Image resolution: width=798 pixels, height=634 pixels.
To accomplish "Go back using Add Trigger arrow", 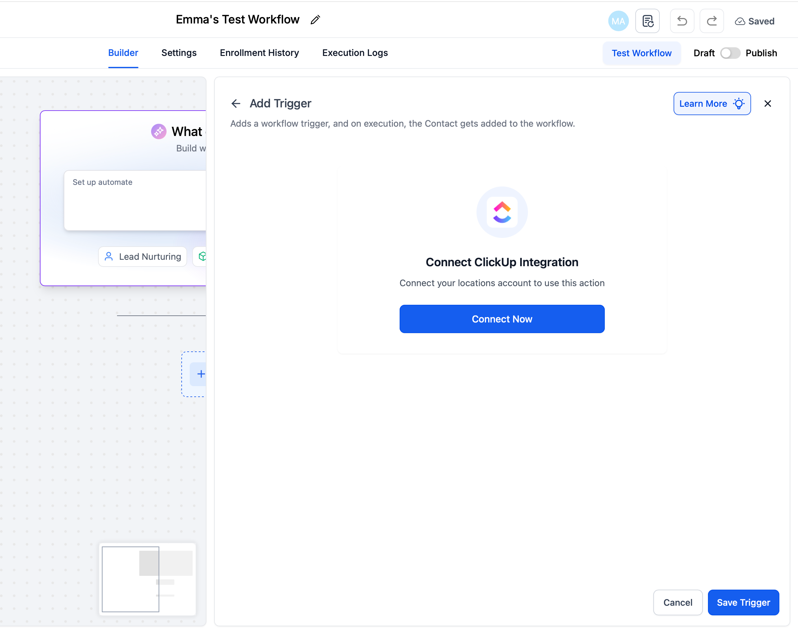I will tap(236, 104).
